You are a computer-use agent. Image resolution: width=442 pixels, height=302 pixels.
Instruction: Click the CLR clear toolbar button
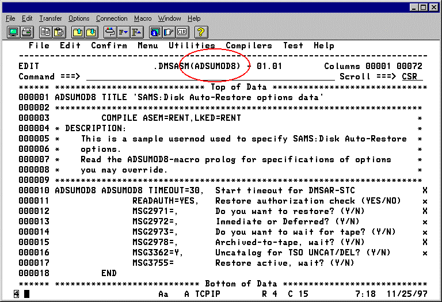183,32
